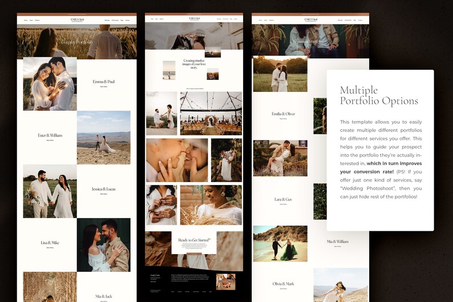Click the Ester & William gallery title
The width and height of the screenshot is (453, 302).
50,135
